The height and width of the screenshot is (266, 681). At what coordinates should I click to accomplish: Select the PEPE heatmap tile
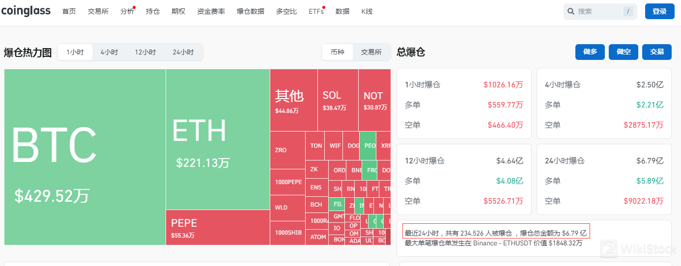[218, 227]
